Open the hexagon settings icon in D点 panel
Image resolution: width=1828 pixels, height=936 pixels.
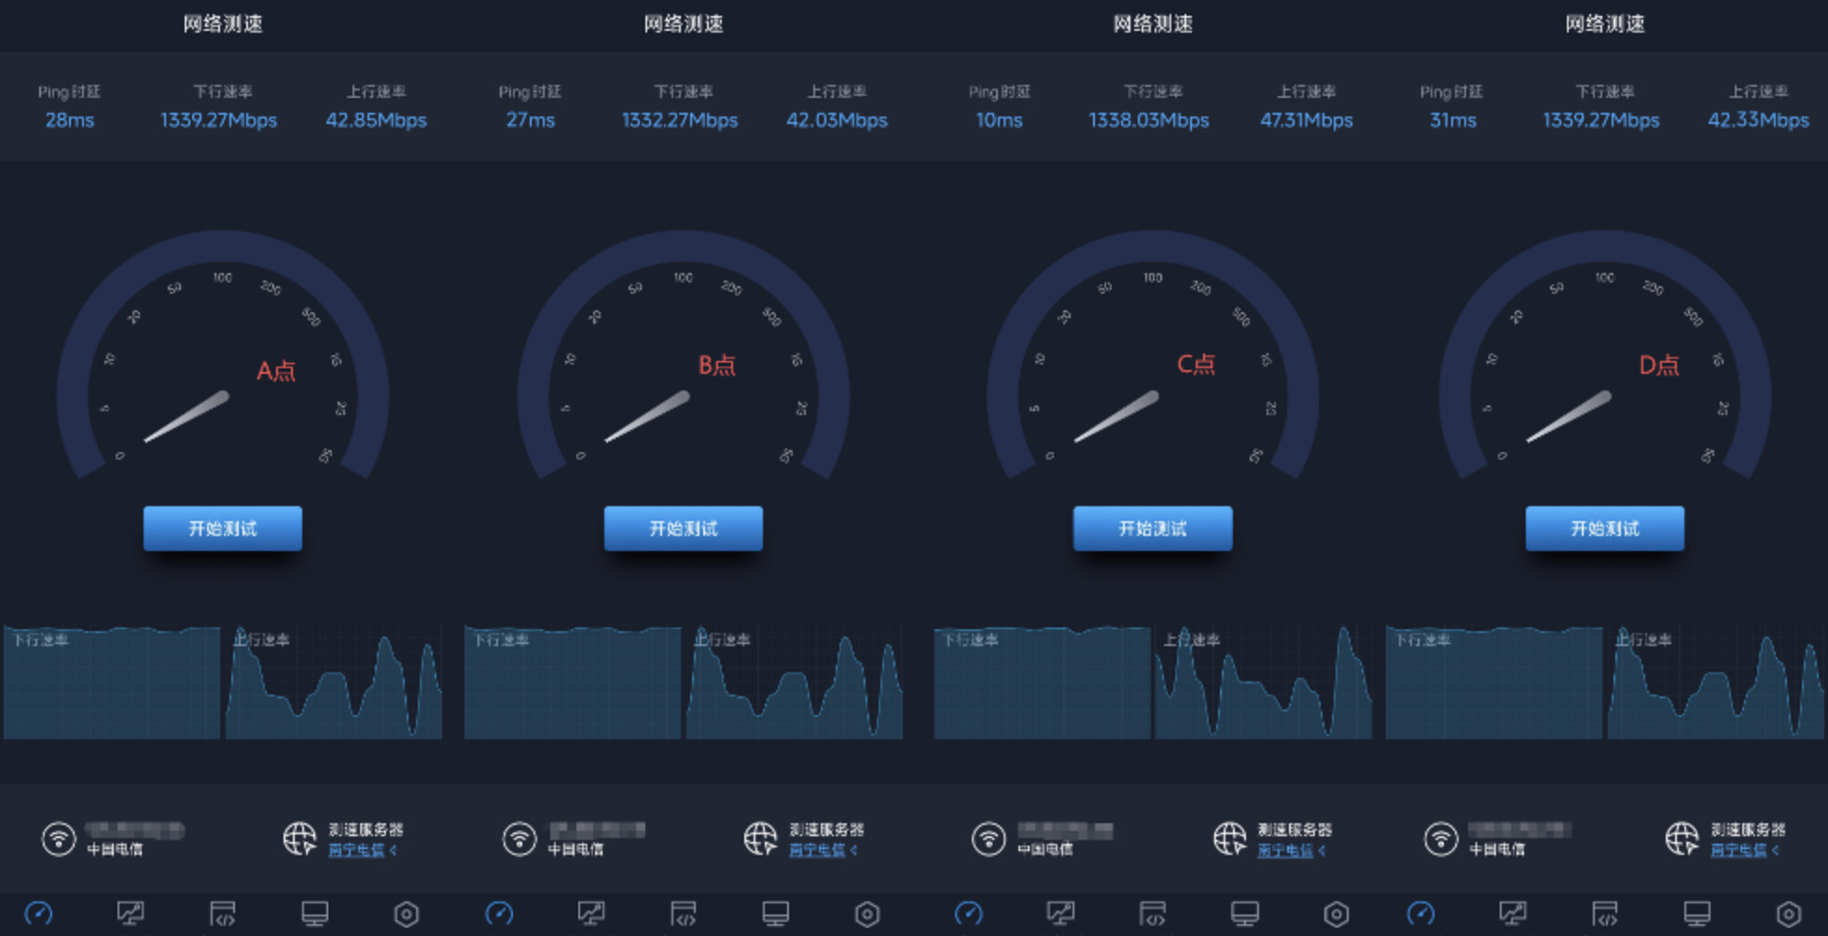1788,914
